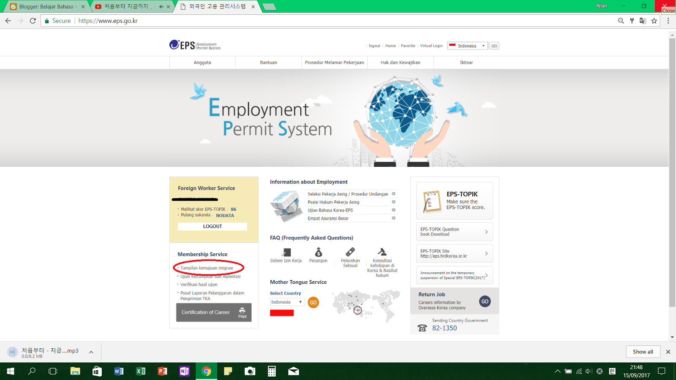This screenshot has width=676, height=380.
Task: Expand Seleksi Pekerja Asing row arrow
Action: pos(393,194)
